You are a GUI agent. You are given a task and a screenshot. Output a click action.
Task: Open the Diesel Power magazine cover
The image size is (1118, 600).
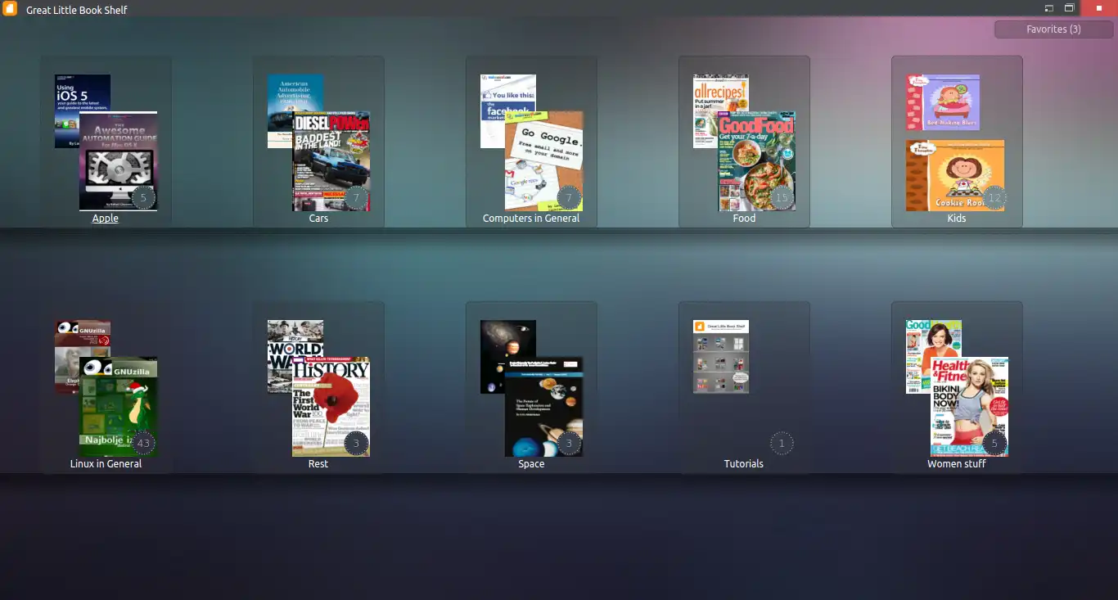[331, 161]
